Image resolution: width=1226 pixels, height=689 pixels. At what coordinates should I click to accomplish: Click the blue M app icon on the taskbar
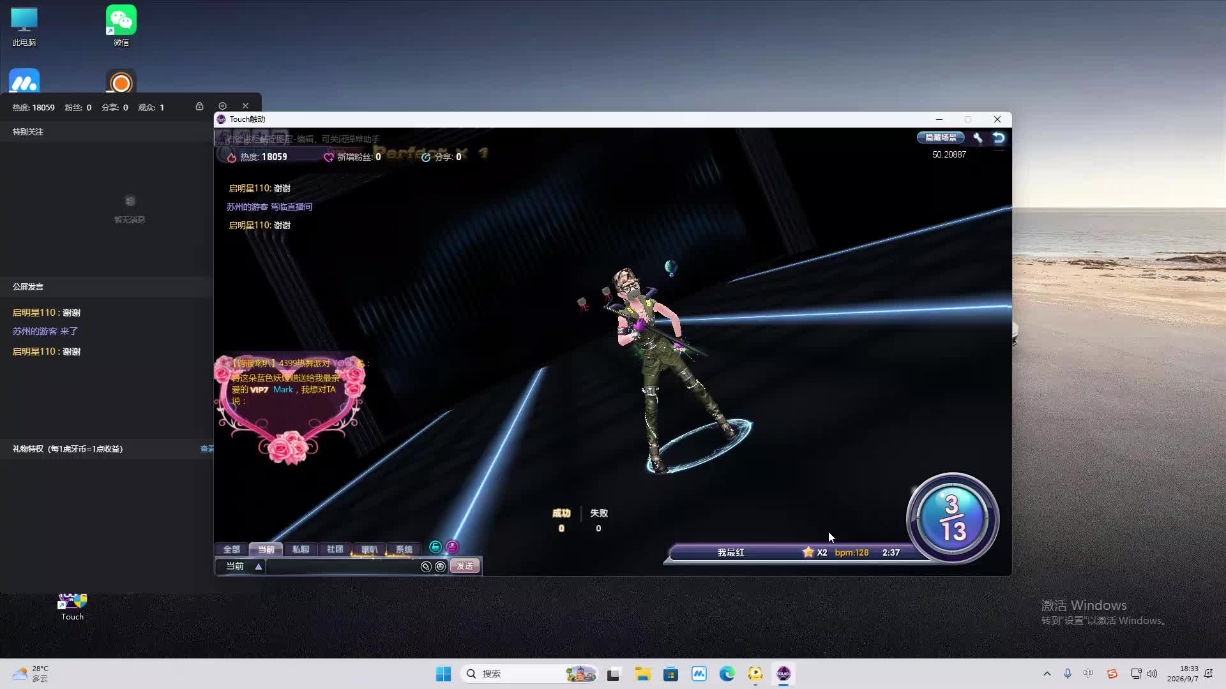[x=699, y=674]
